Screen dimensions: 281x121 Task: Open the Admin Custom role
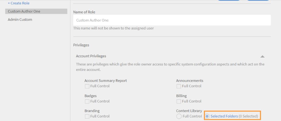(20, 20)
